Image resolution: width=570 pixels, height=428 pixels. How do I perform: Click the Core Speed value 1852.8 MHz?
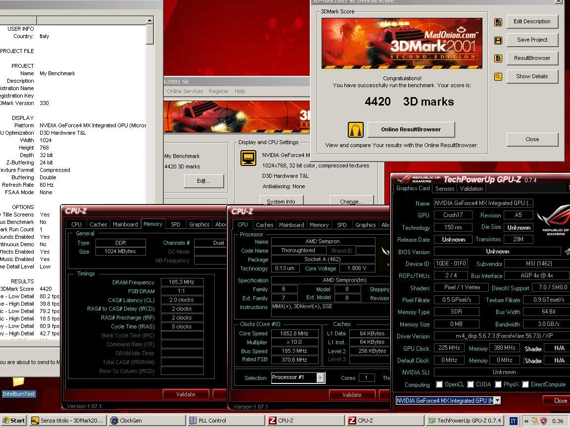(294, 333)
